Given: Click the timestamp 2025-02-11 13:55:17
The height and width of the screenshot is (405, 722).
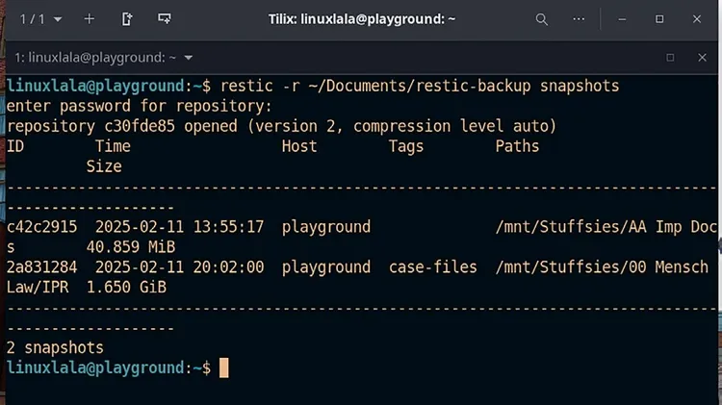Looking at the screenshot, I should [180, 227].
